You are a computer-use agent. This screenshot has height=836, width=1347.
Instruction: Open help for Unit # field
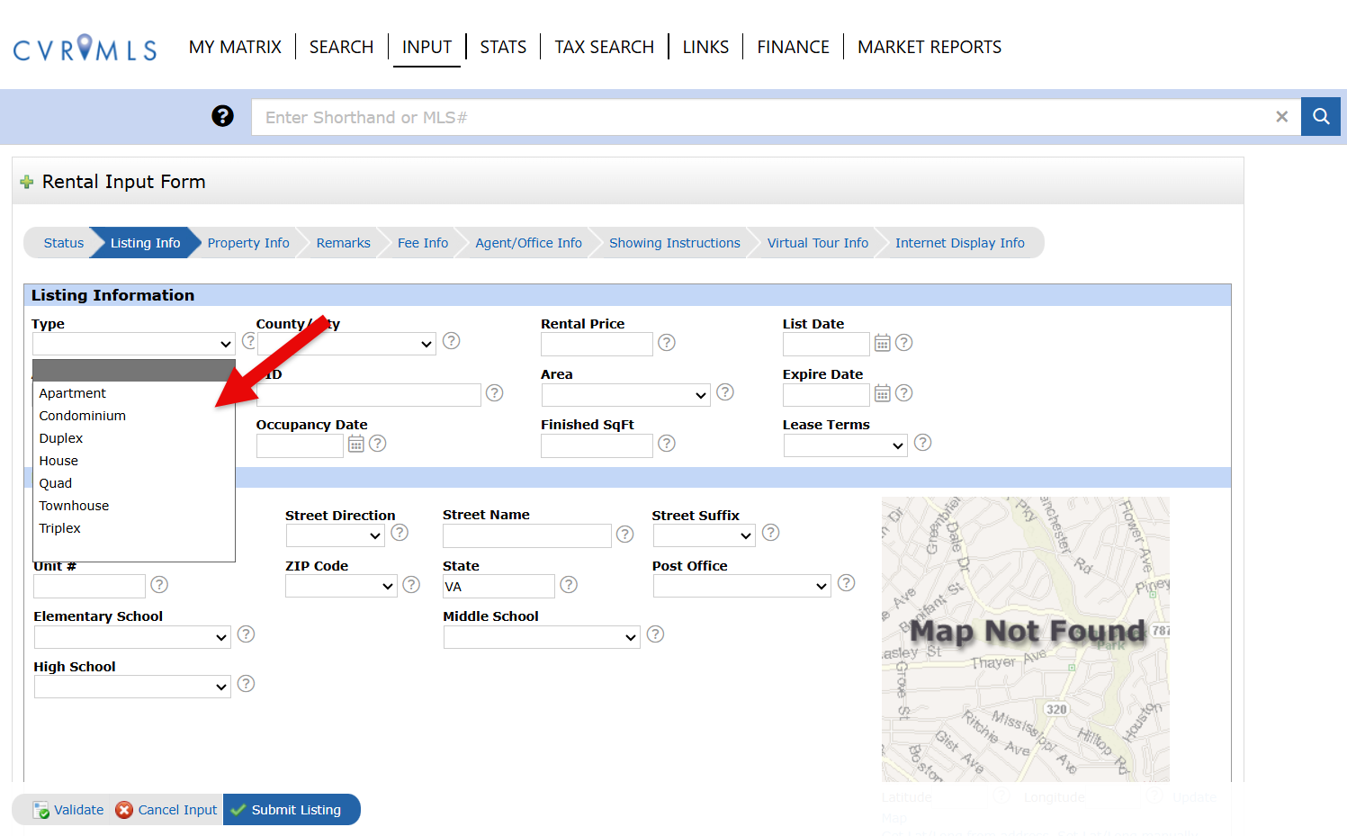[159, 584]
